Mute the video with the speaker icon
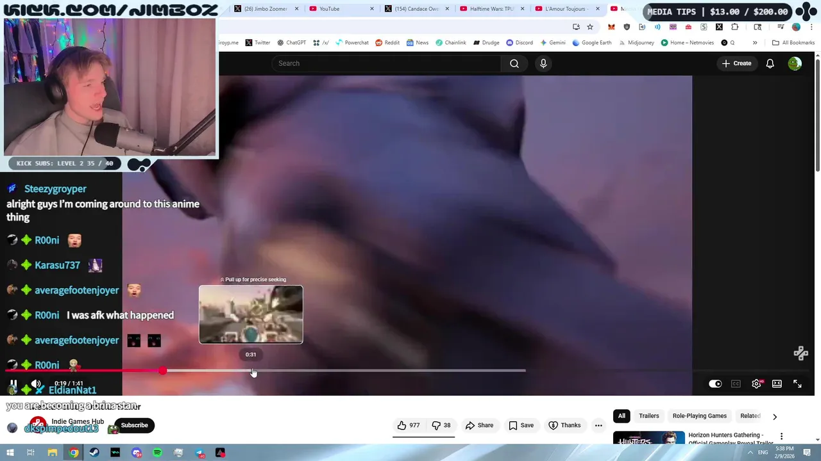The image size is (821, 461). [x=36, y=384]
